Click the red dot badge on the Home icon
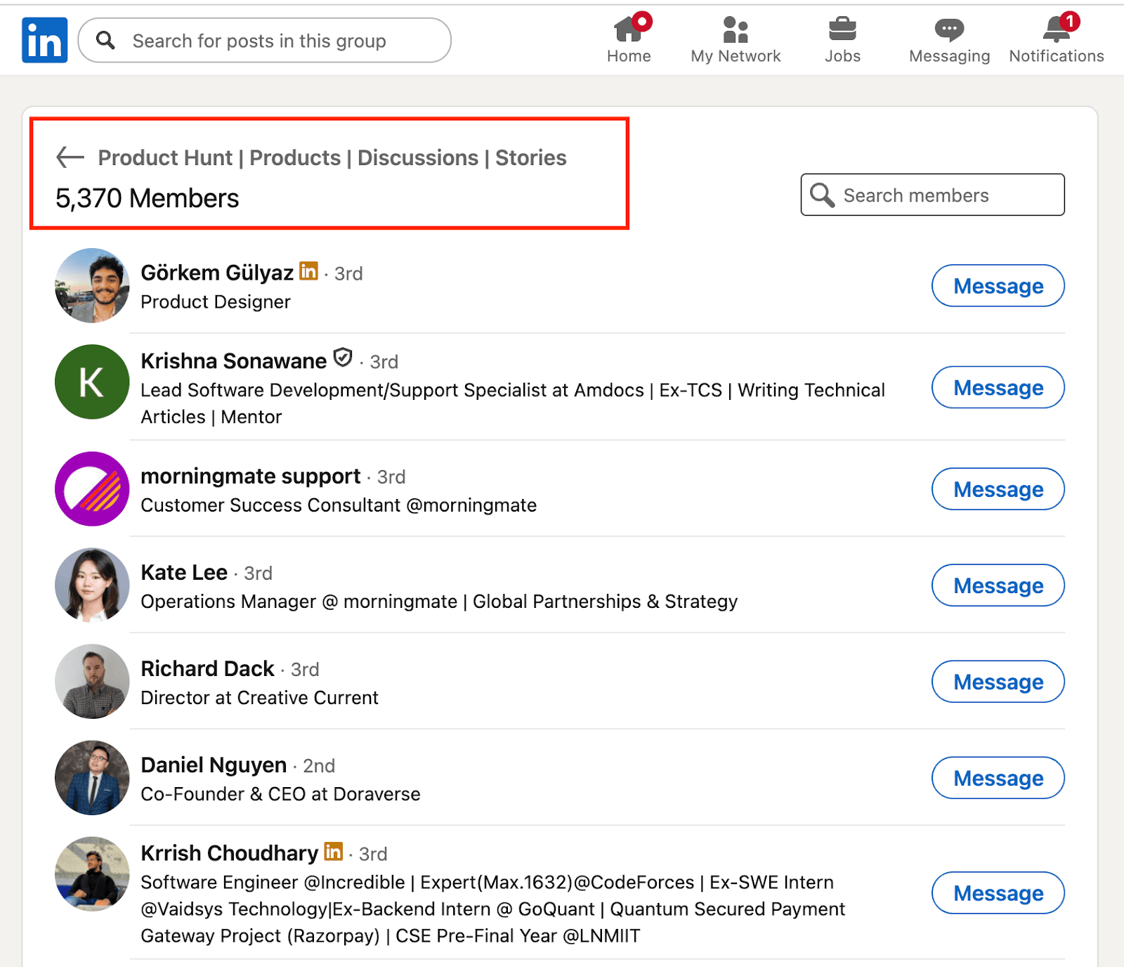This screenshot has height=967, width=1124. [x=642, y=21]
